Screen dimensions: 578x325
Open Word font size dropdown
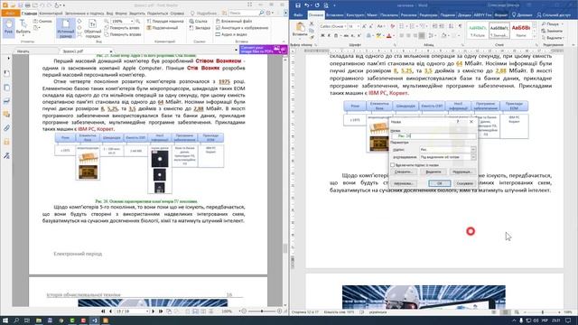(x=358, y=26)
